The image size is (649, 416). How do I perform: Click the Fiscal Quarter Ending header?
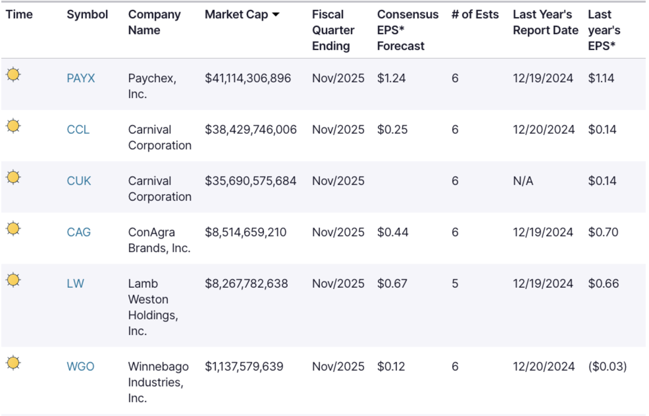point(333,30)
